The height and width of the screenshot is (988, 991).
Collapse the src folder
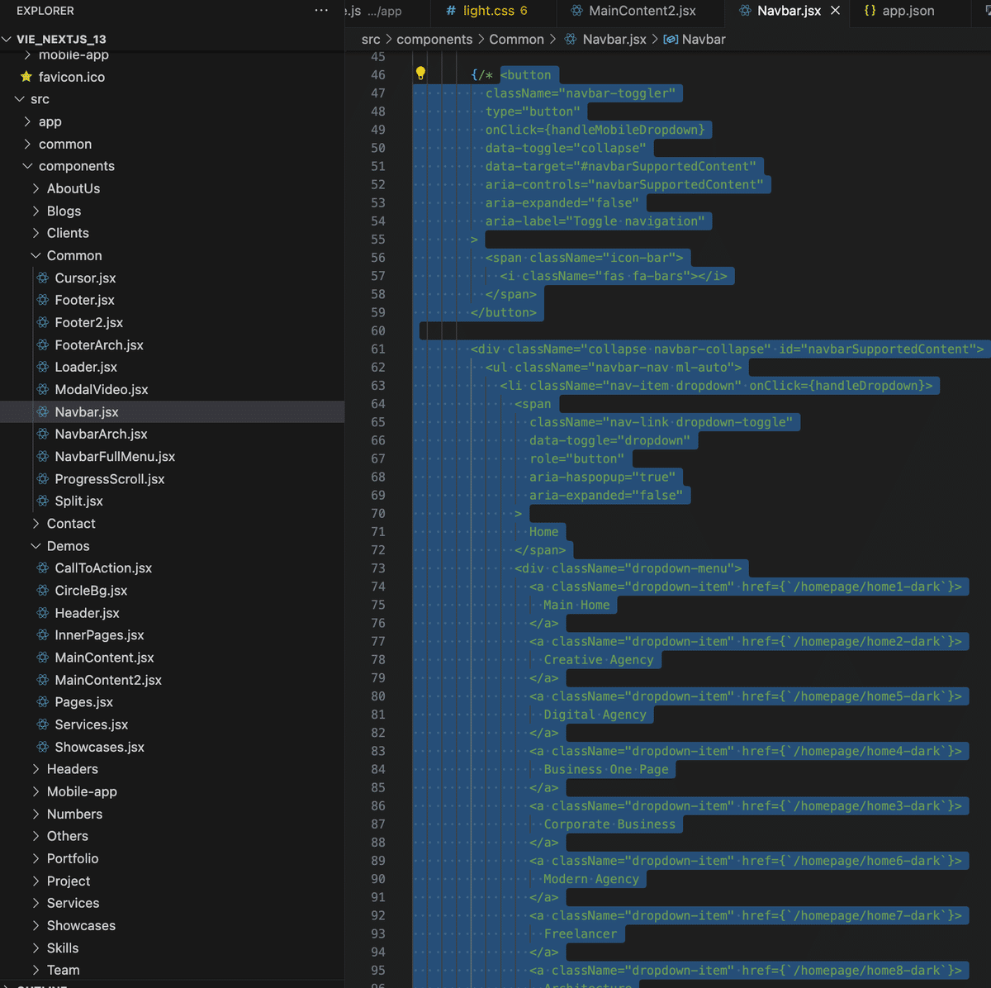tap(20, 99)
